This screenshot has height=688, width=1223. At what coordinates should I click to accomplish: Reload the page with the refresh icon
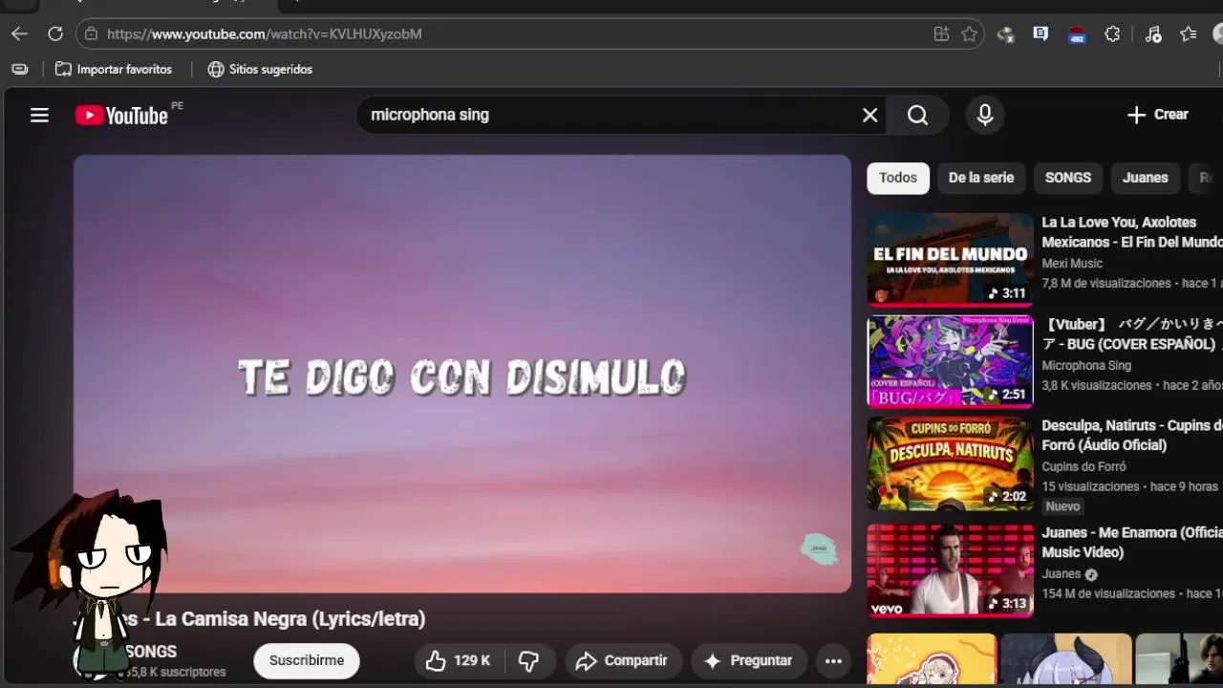55,33
